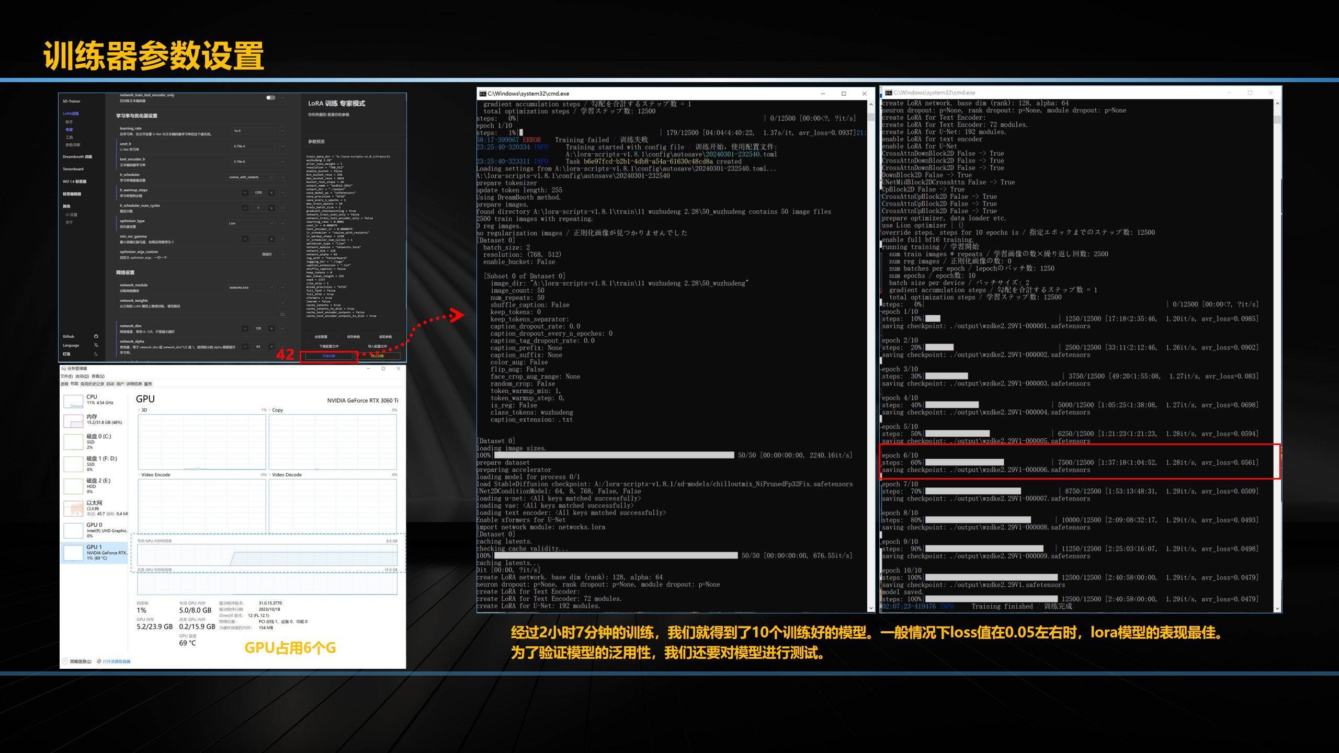The width and height of the screenshot is (1339, 753).
Task: Click the unet_lr input field
Action: 253,146
